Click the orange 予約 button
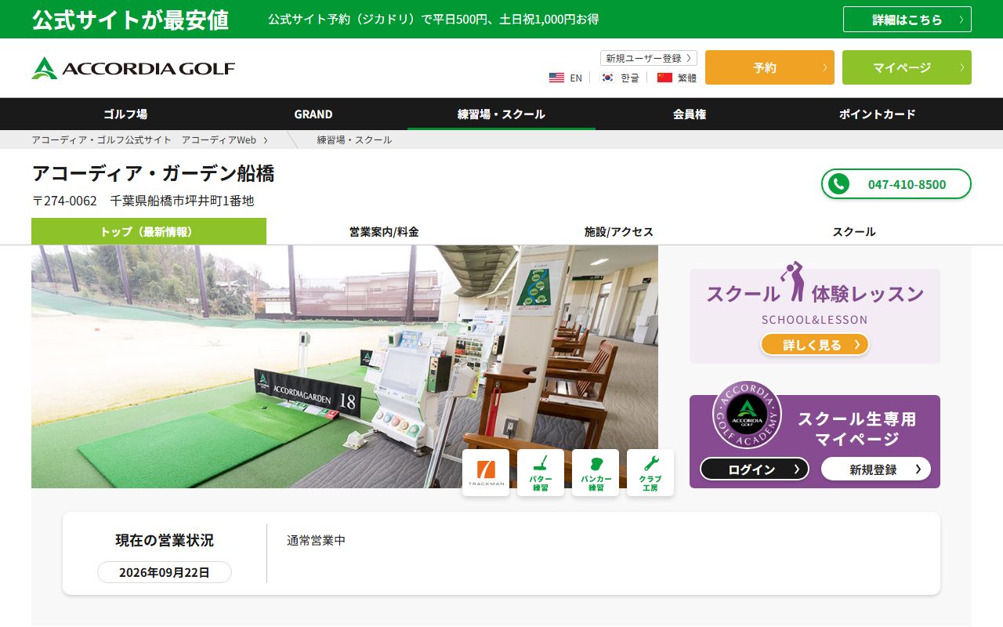Screen dimensions: 1003x627 769,67
